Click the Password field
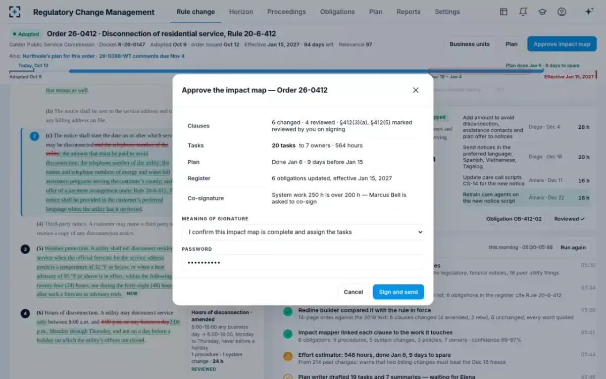The image size is (606, 379). point(303,262)
